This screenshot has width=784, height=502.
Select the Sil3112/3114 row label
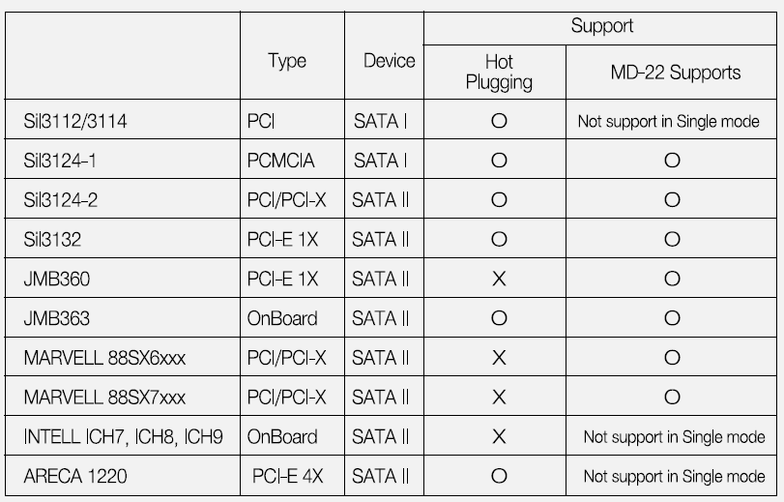[76, 121]
